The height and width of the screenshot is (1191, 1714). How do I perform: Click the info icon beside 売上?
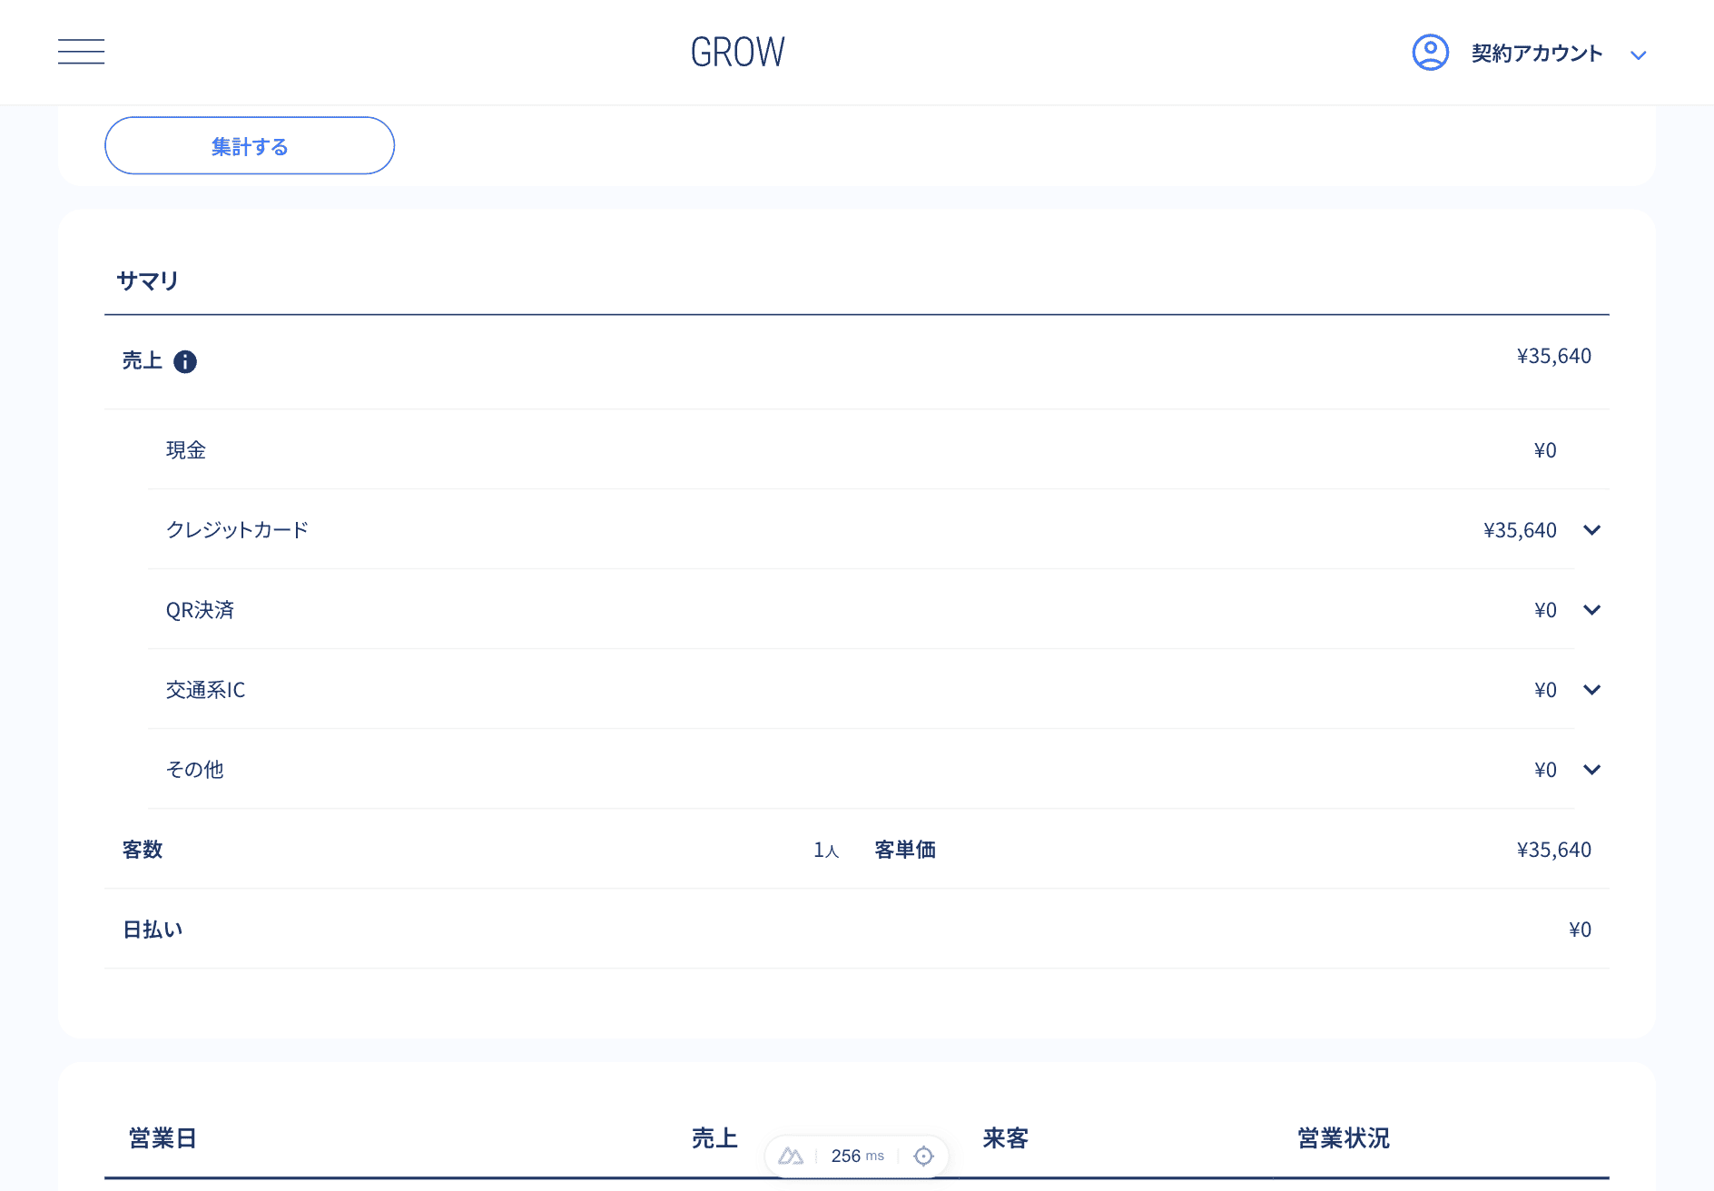click(x=185, y=362)
